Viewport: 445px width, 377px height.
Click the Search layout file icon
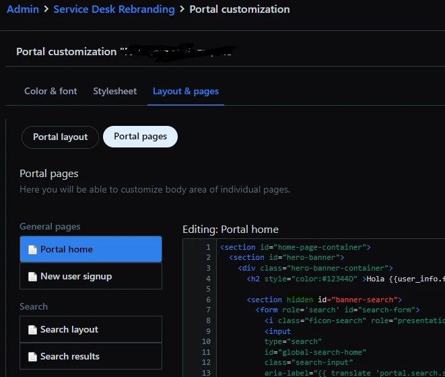(32, 330)
